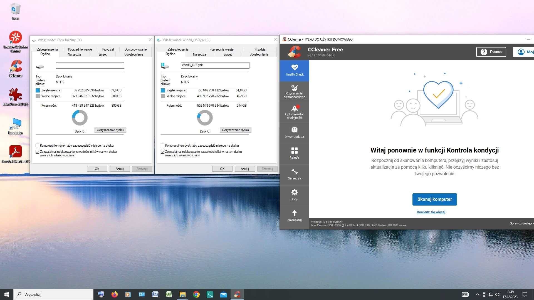Select IrfanView desktop shortcut icon

(x=15, y=97)
